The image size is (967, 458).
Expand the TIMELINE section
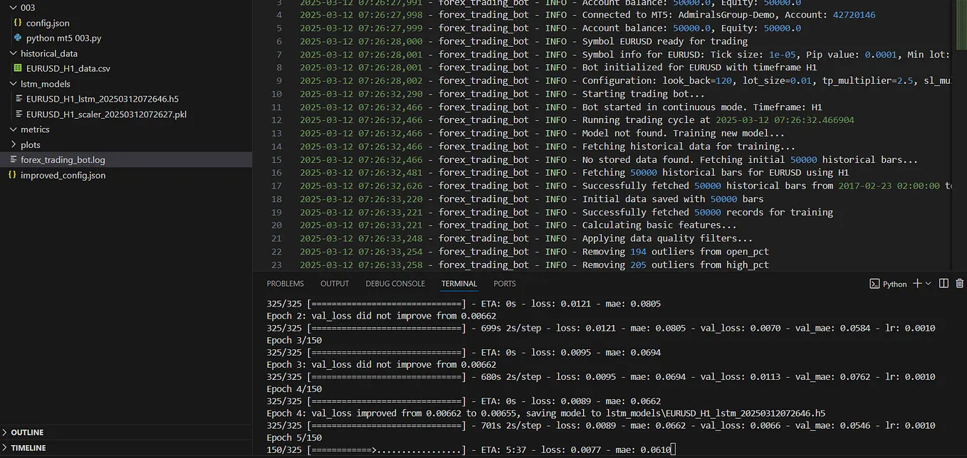click(x=28, y=447)
